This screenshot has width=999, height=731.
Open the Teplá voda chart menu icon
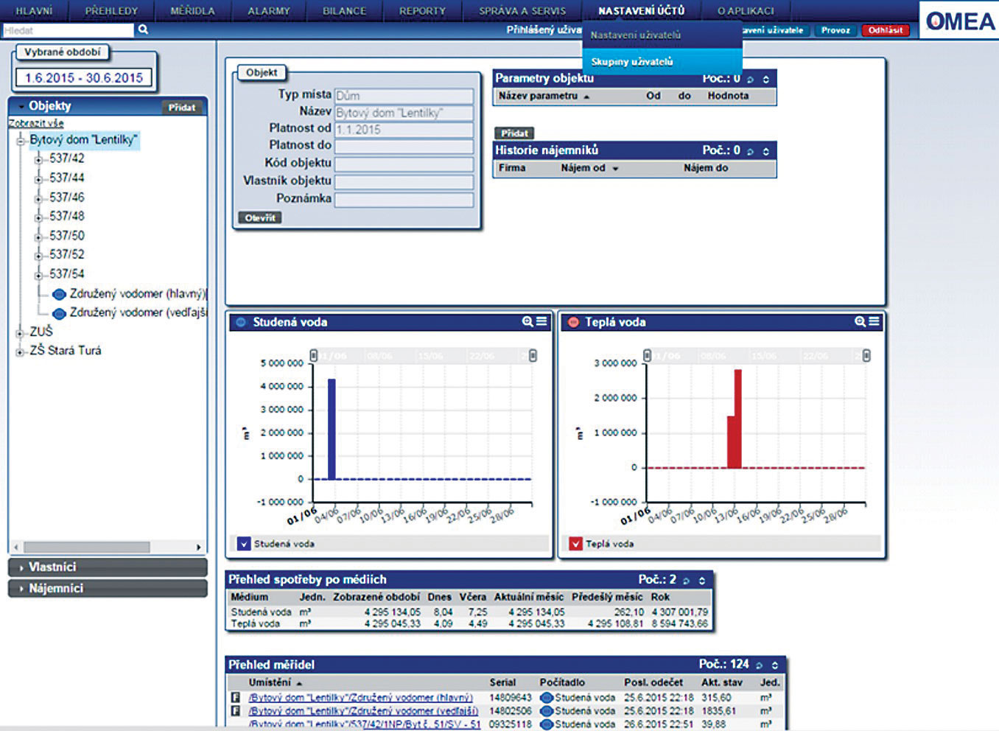point(874,321)
